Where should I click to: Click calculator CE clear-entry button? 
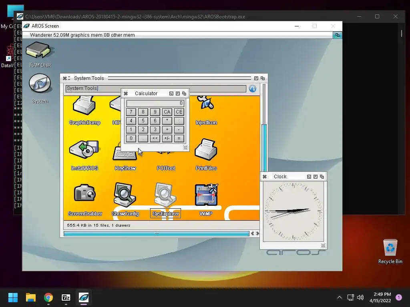click(x=179, y=112)
